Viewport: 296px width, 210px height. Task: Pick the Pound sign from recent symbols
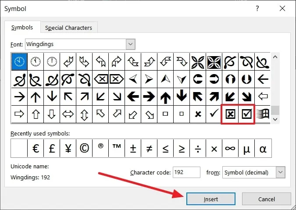(52, 148)
